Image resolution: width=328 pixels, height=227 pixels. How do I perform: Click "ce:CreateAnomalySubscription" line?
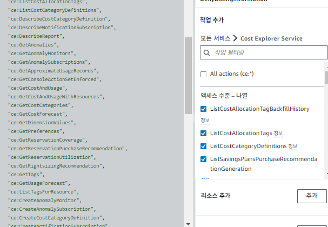click(x=52, y=209)
